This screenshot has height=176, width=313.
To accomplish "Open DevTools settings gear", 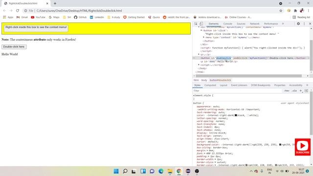I will pos(298,23).
